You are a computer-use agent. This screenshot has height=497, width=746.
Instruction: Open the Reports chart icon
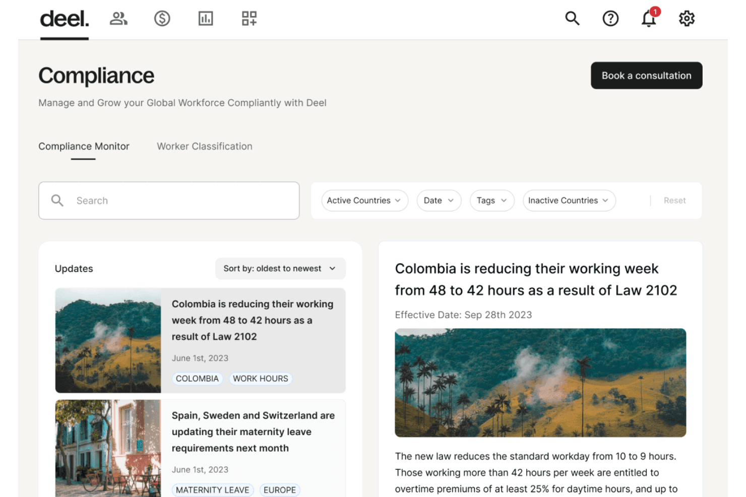coord(206,19)
